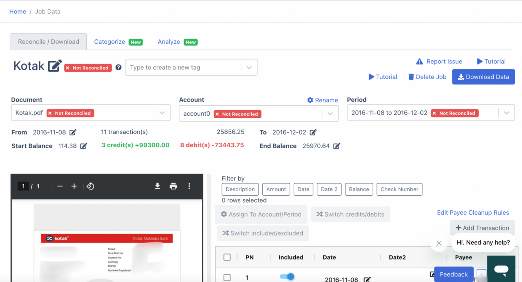The image size is (522, 282).
Task: Sort by the Date column header
Action: pos(329,257)
